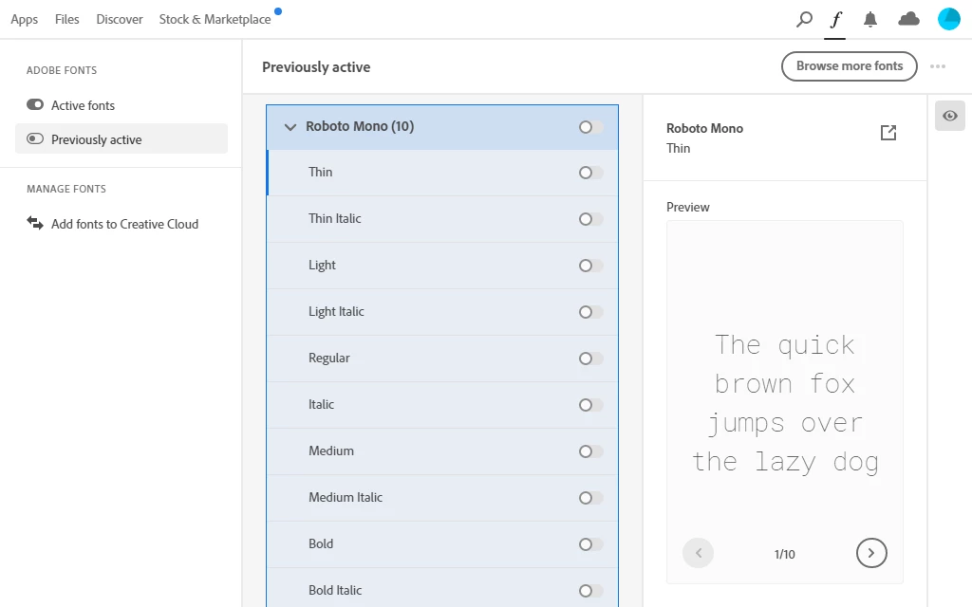
Task: Activate the Regular font toggle
Action: (x=590, y=359)
